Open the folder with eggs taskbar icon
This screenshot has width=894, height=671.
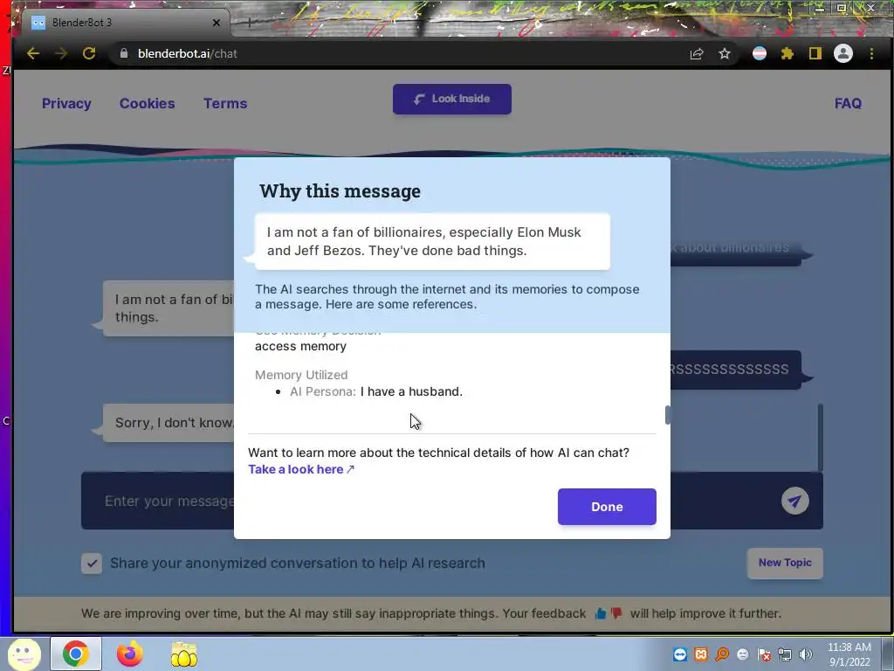point(183,654)
